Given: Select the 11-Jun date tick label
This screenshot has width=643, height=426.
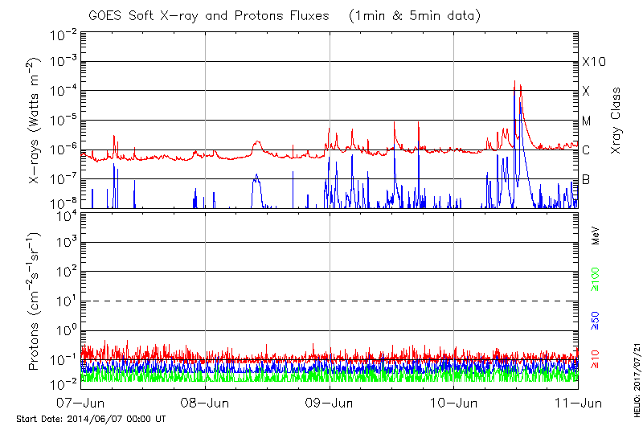Looking at the screenshot, I should 579,402.
